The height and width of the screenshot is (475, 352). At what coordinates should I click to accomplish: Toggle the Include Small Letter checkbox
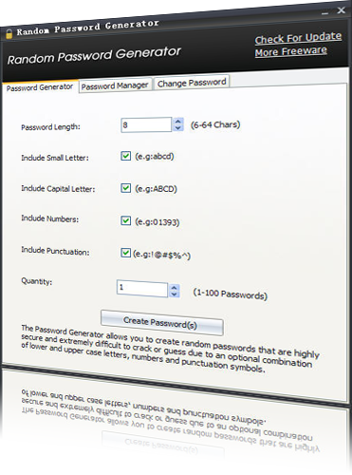pyautogui.click(x=126, y=156)
